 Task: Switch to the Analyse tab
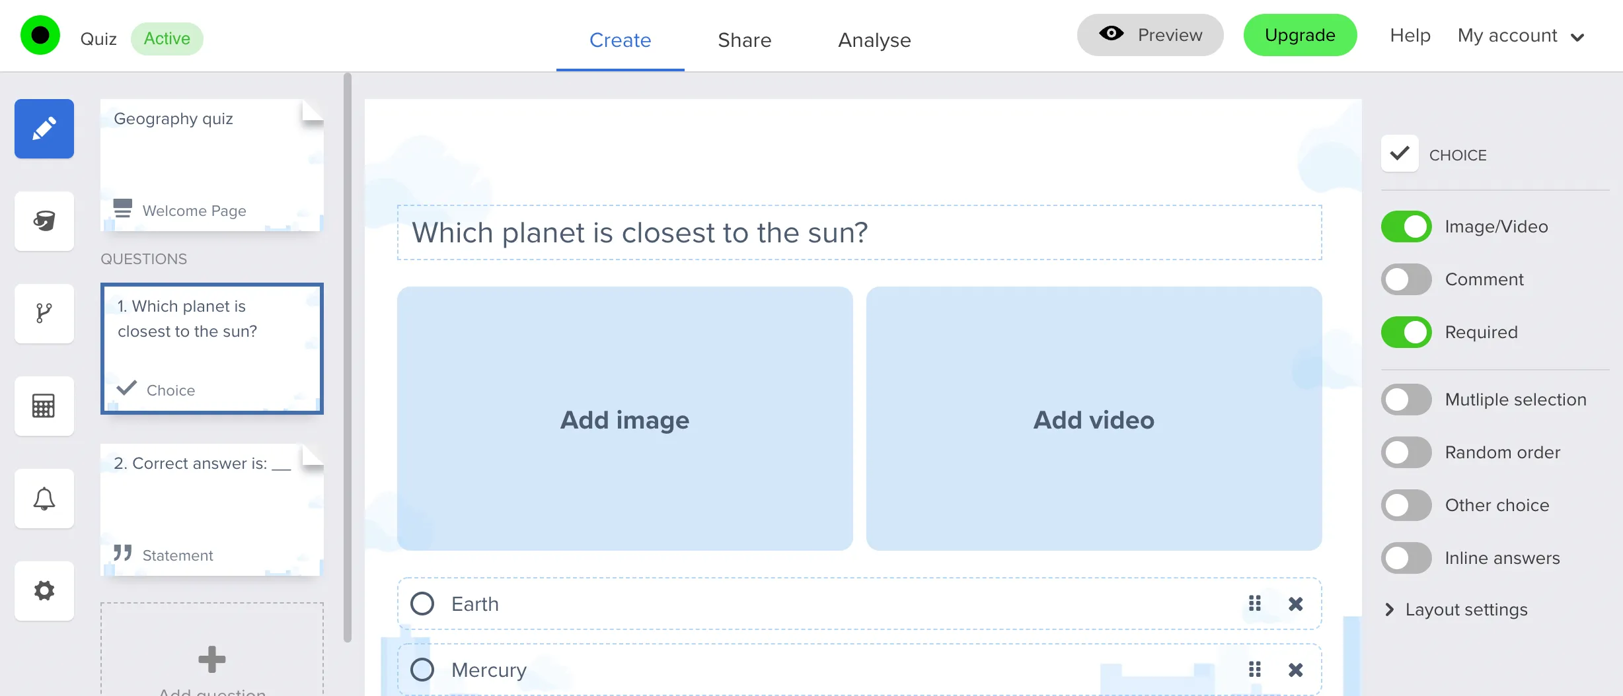[x=874, y=40]
